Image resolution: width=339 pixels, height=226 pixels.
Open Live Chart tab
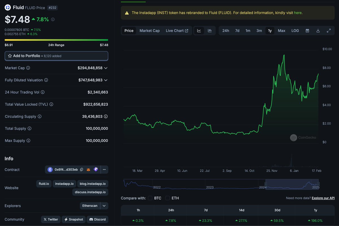177,31
